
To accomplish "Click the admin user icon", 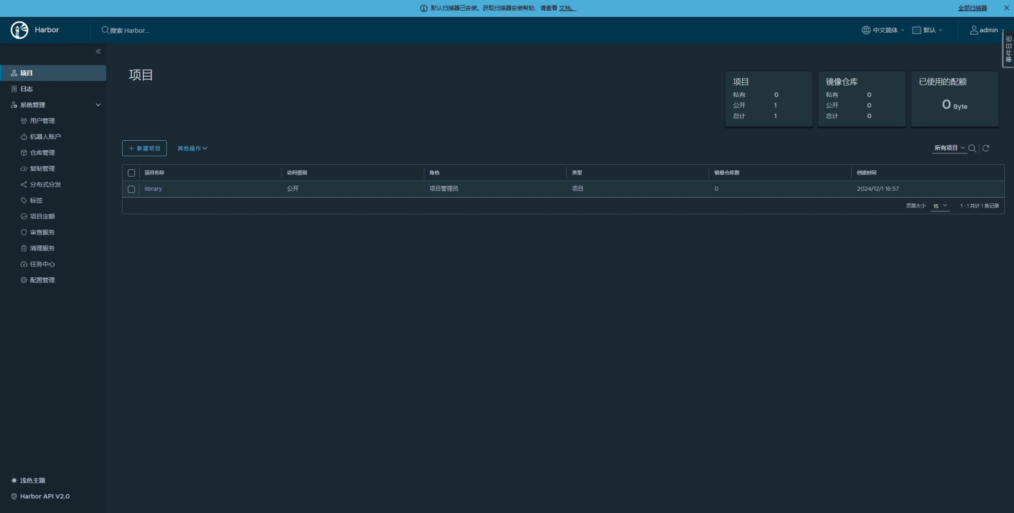I will 974,30.
